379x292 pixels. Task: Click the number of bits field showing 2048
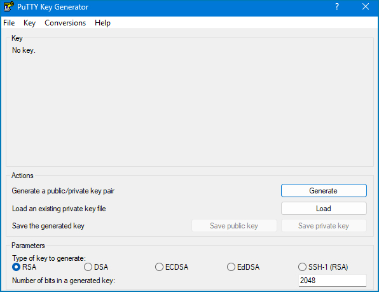pos(333,281)
